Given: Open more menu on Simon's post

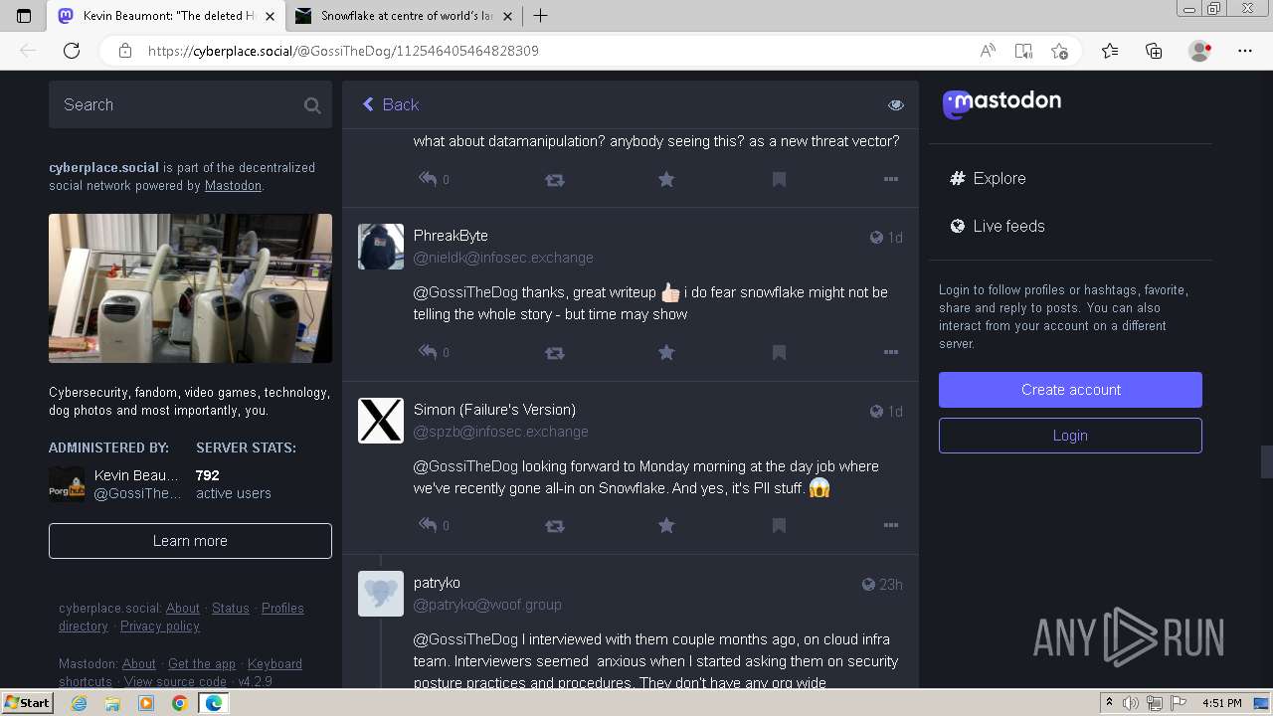Looking at the screenshot, I should [891, 525].
